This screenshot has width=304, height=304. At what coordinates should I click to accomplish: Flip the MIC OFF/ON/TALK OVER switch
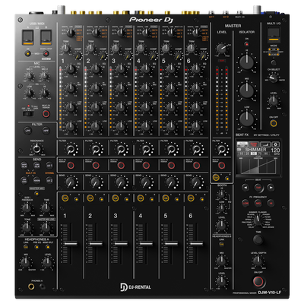click(x=28, y=113)
